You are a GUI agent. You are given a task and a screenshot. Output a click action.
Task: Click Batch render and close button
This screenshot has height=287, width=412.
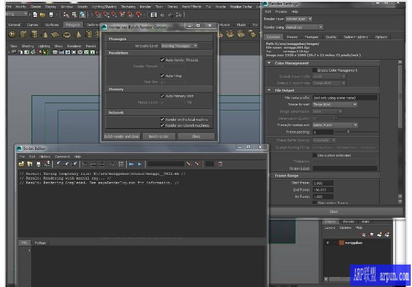point(122,137)
